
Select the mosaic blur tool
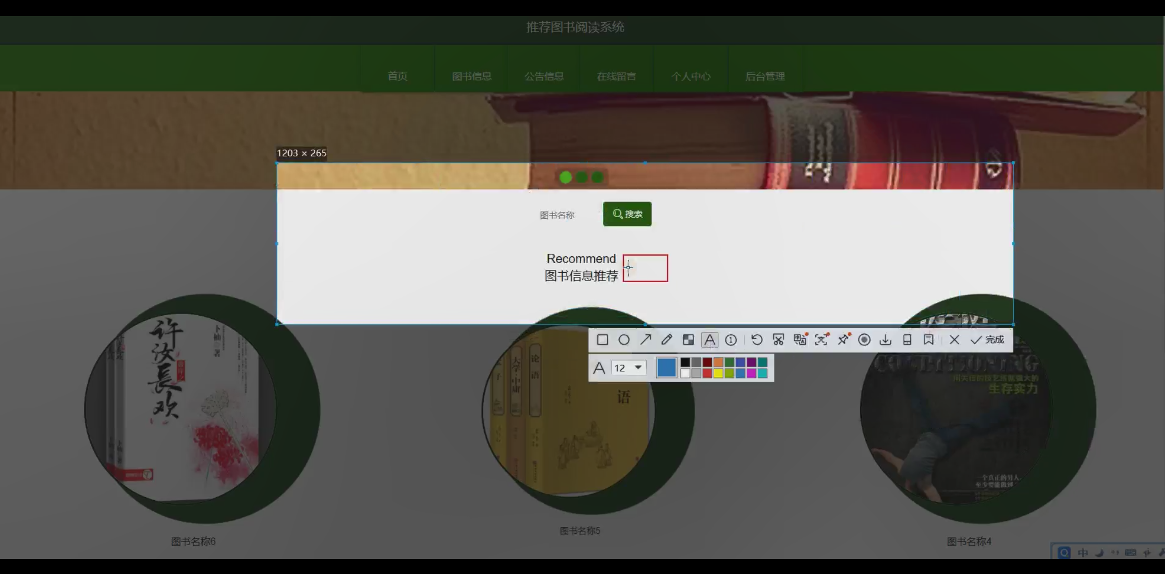click(688, 340)
